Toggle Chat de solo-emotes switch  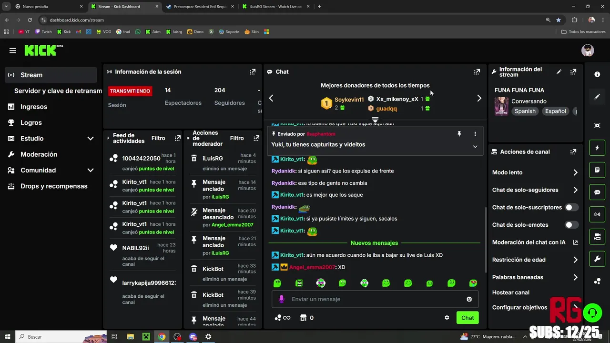pos(571,225)
